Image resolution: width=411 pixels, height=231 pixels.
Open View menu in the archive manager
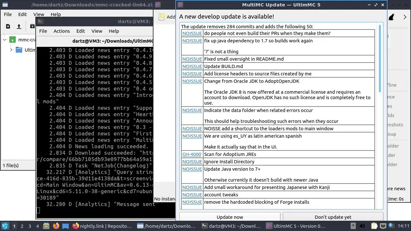point(39,14)
